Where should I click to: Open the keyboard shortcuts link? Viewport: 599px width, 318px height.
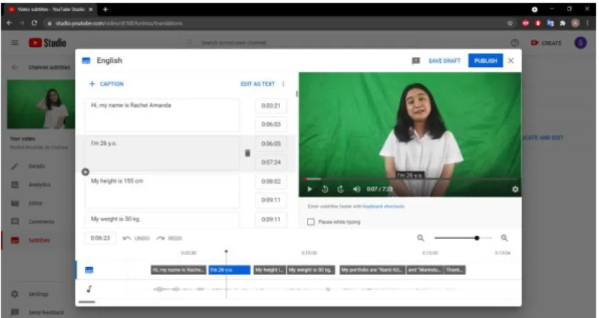pos(383,206)
